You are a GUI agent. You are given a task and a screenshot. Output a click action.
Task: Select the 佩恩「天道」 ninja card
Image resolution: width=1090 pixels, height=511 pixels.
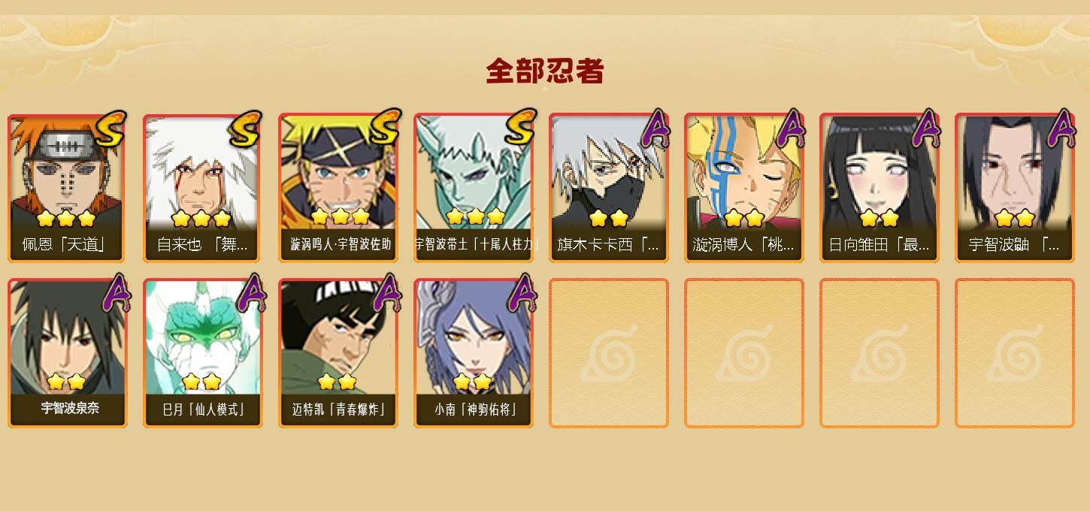coord(68,188)
